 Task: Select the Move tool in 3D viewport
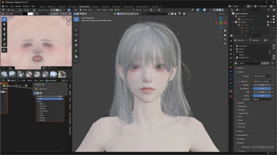coord(76,30)
